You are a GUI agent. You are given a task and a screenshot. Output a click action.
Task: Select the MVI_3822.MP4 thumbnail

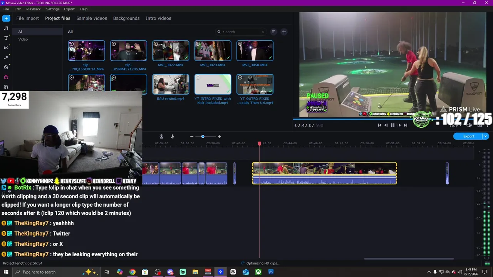[x=171, y=50]
